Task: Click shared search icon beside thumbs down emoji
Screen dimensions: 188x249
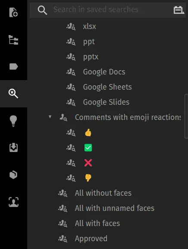Action: coord(71,178)
